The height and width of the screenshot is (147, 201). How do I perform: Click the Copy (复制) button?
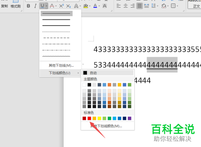pos(4,6)
